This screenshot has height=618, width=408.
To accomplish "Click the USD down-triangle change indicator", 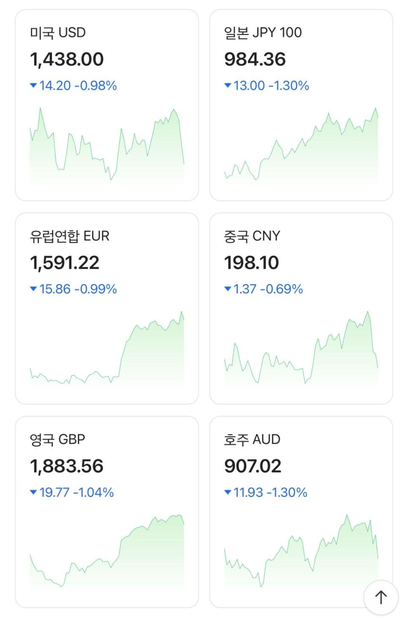I will pos(33,86).
